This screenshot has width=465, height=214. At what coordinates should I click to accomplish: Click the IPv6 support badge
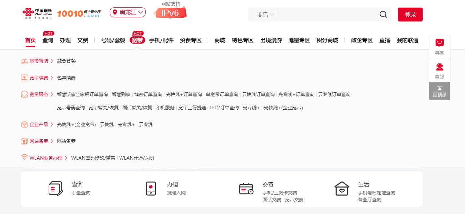pos(171,13)
